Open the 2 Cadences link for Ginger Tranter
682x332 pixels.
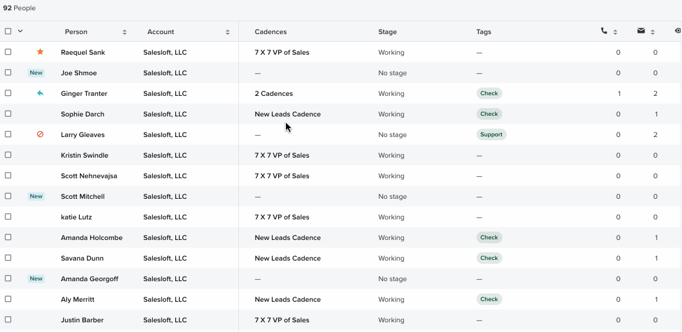point(274,93)
